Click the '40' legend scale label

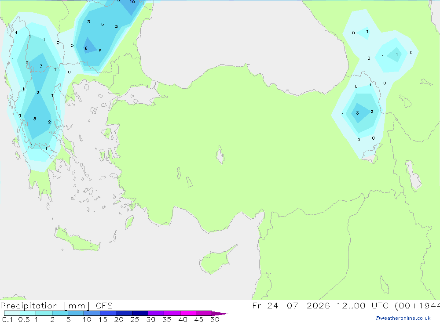point(183,319)
